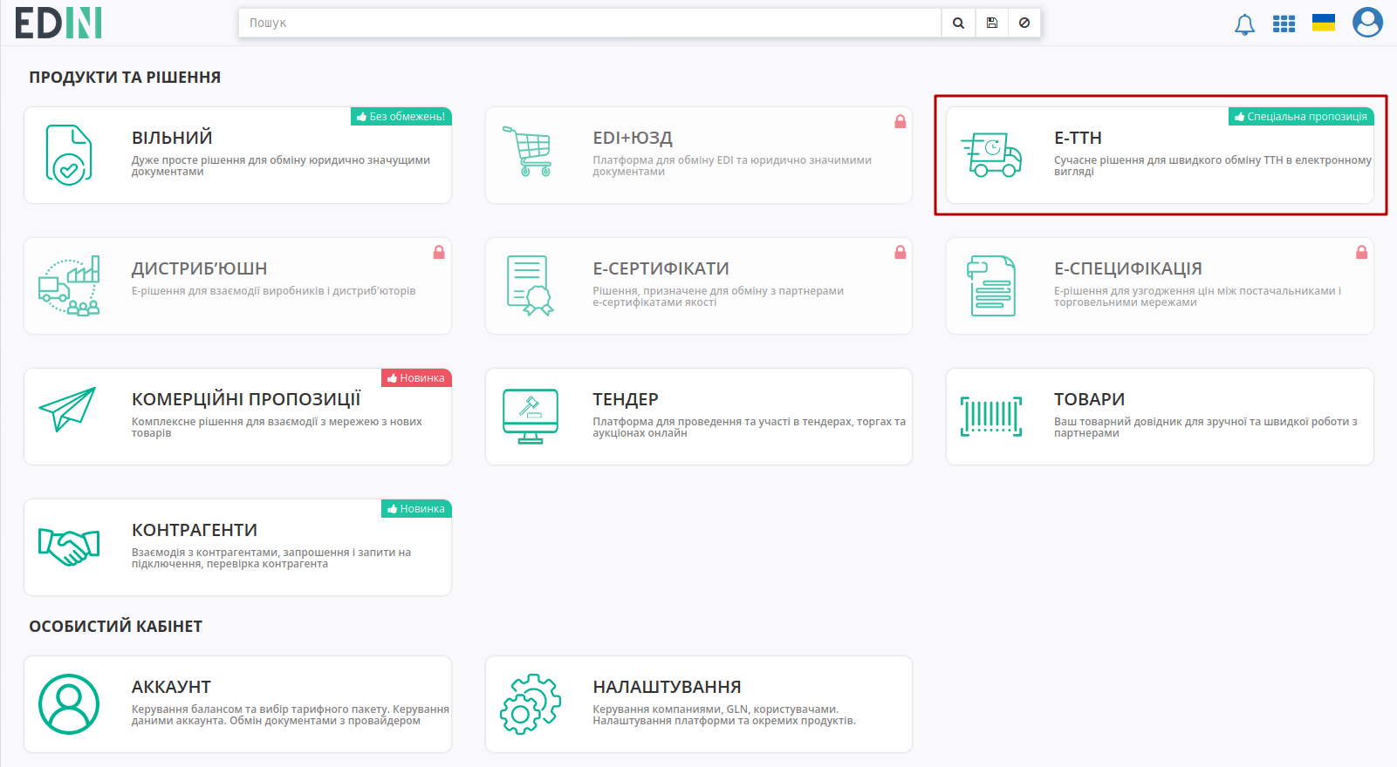
Task: Click the lock icon on EDI+ЮЗД card
Action: point(900,121)
